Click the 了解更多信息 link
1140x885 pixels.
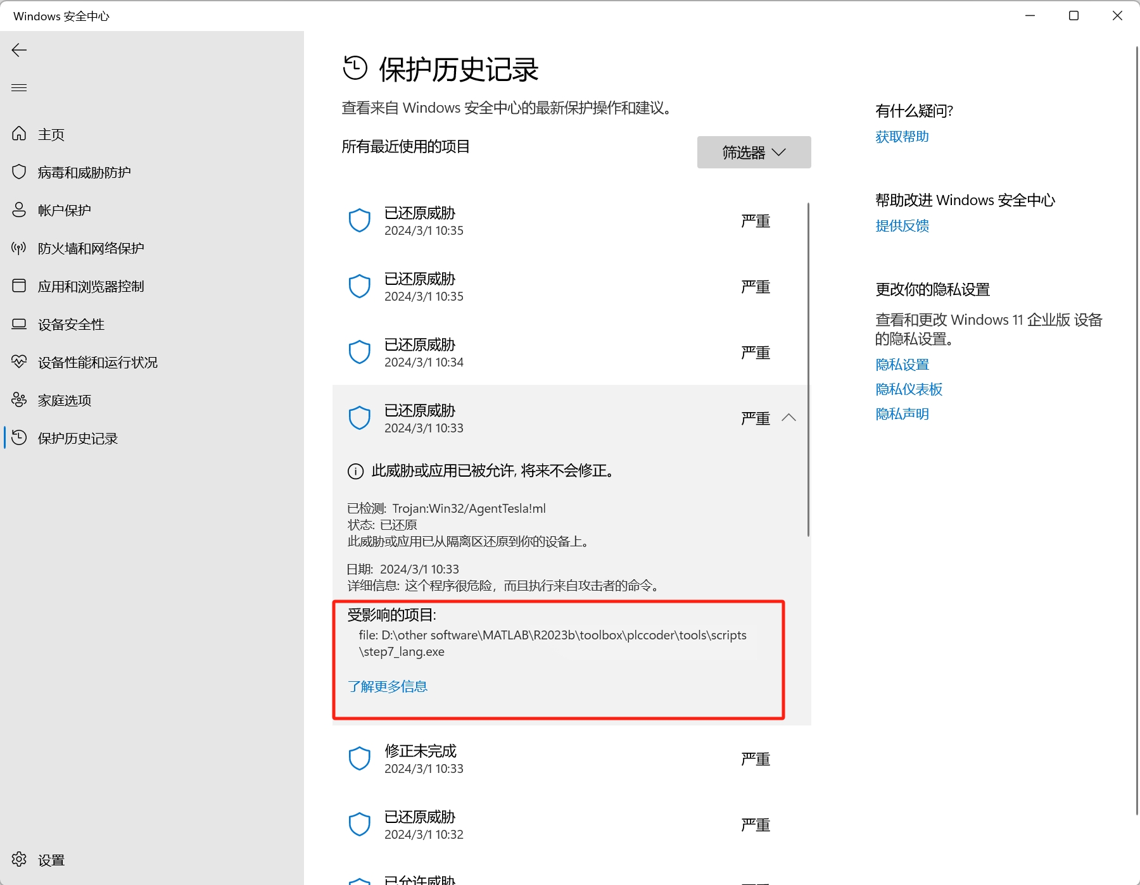pos(388,686)
